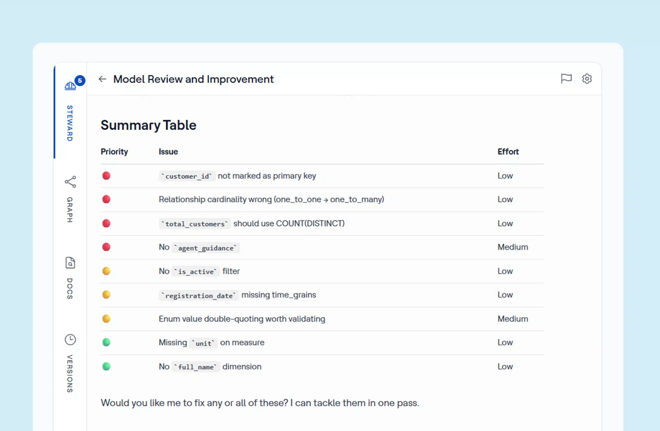Open the Steward panel icon
This screenshot has width=660, height=431.
pyautogui.click(x=70, y=86)
